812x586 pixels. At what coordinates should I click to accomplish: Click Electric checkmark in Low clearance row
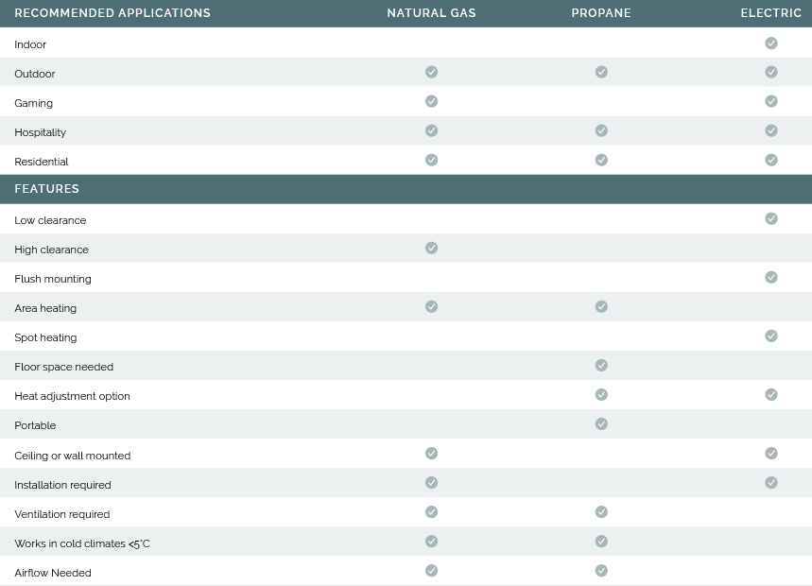pos(771,218)
